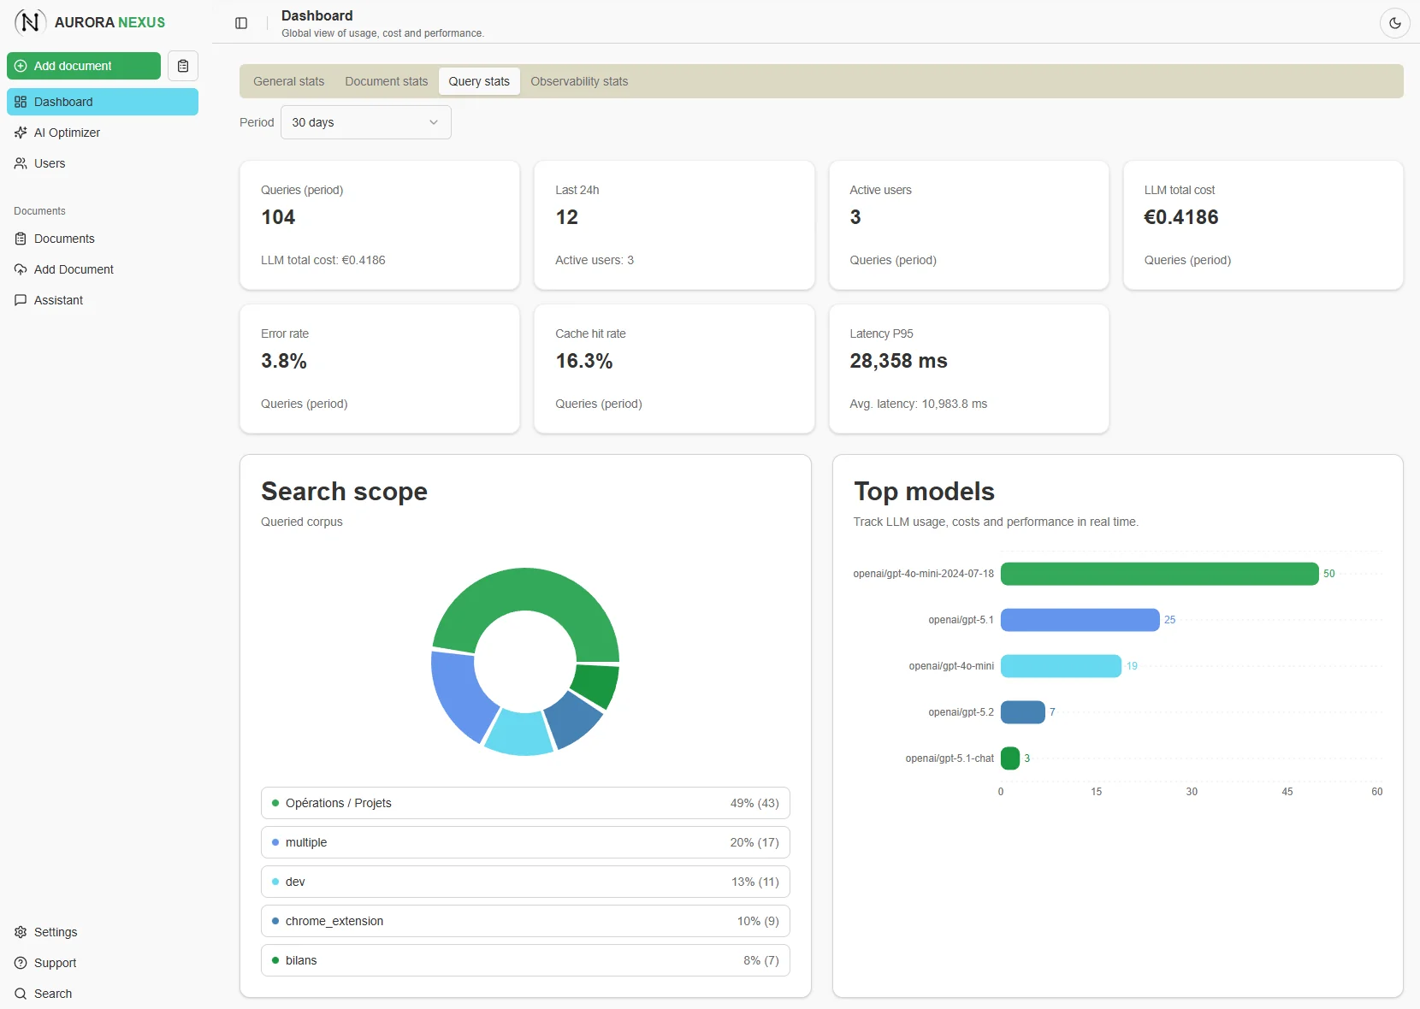Click Search in the sidebar
Image resolution: width=1420 pixels, height=1009 pixels.
tap(53, 994)
